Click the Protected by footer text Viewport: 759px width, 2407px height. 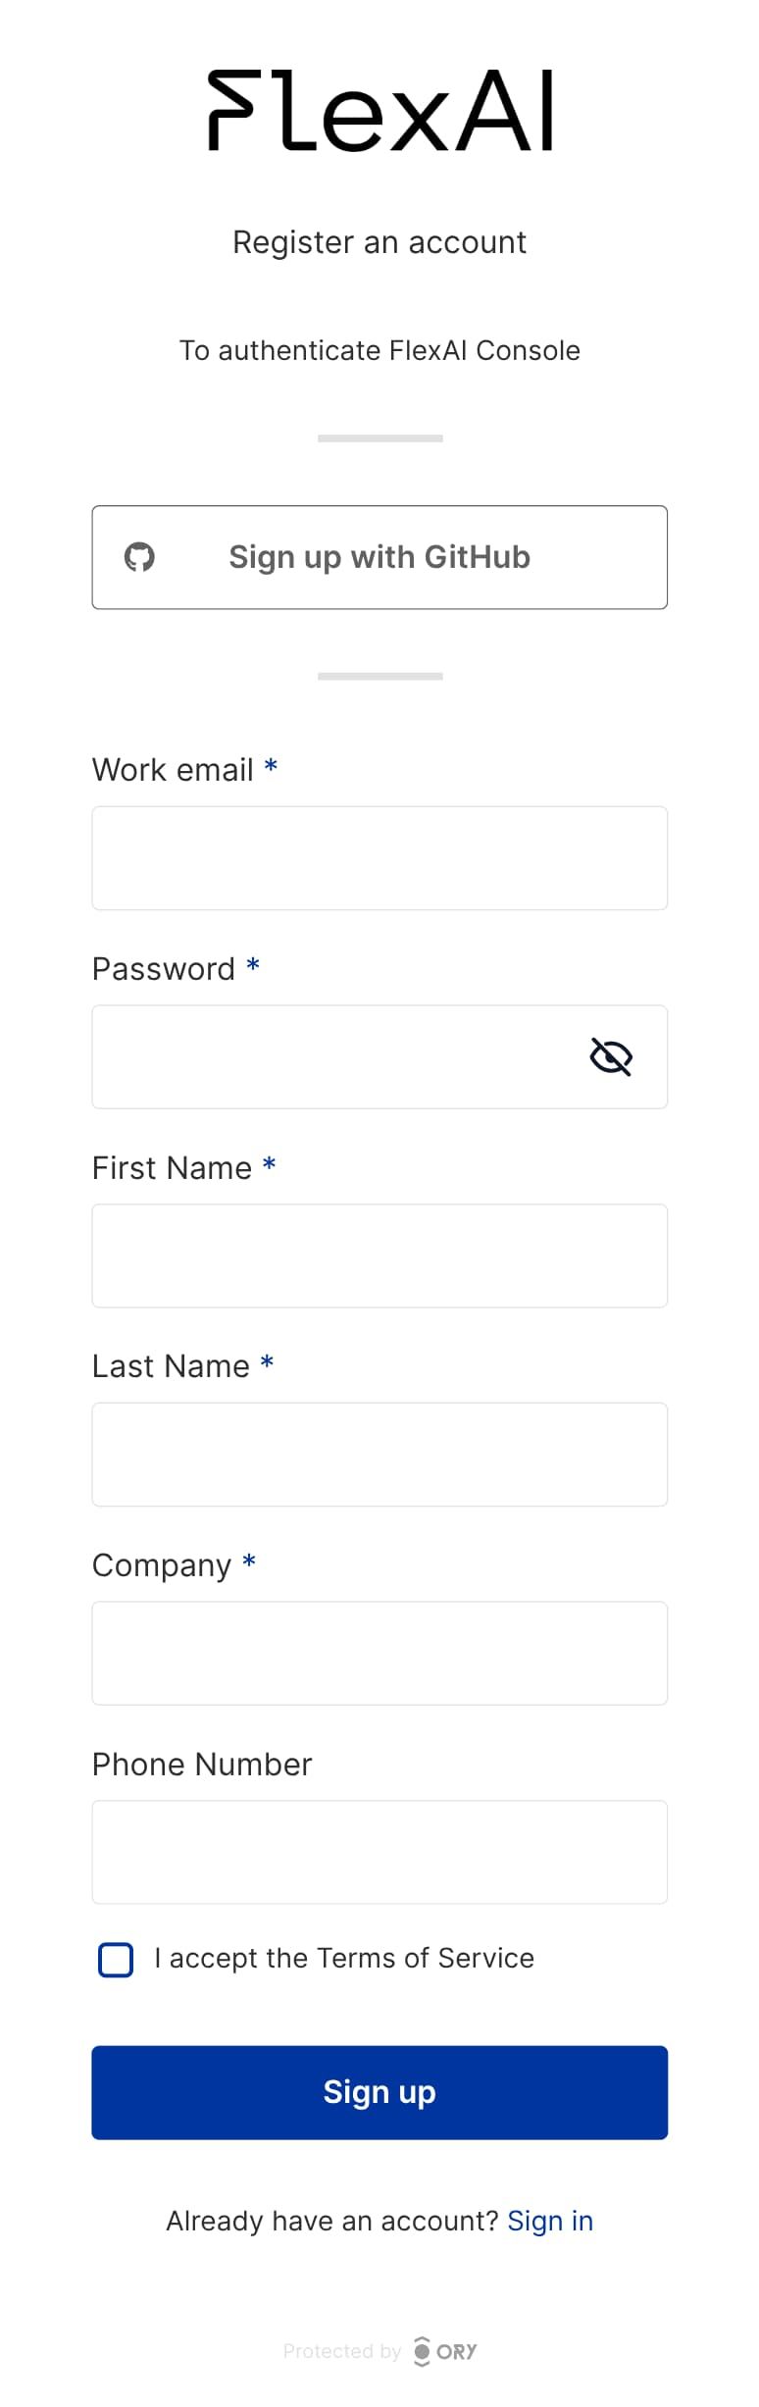(x=343, y=2351)
